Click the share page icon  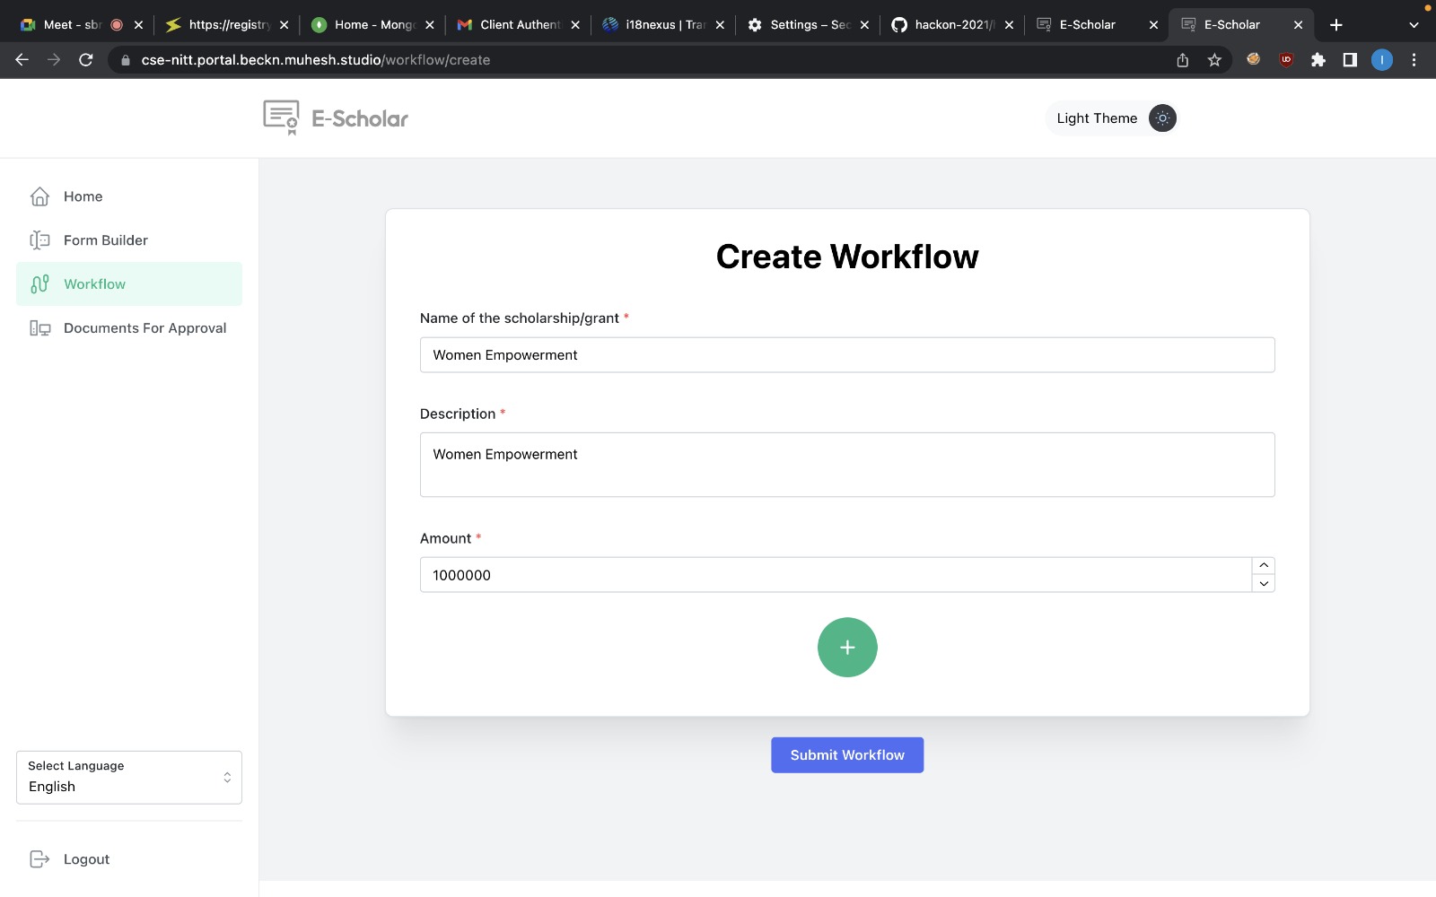(1183, 60)
